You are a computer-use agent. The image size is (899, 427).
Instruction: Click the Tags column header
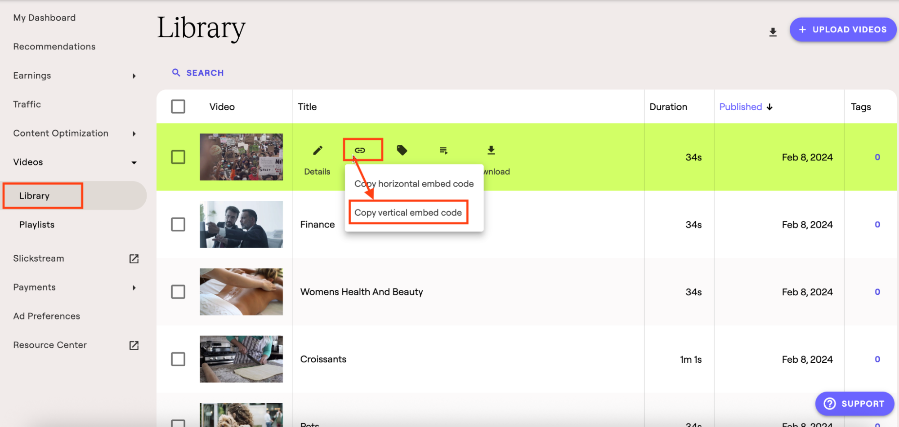pos(861,107)
